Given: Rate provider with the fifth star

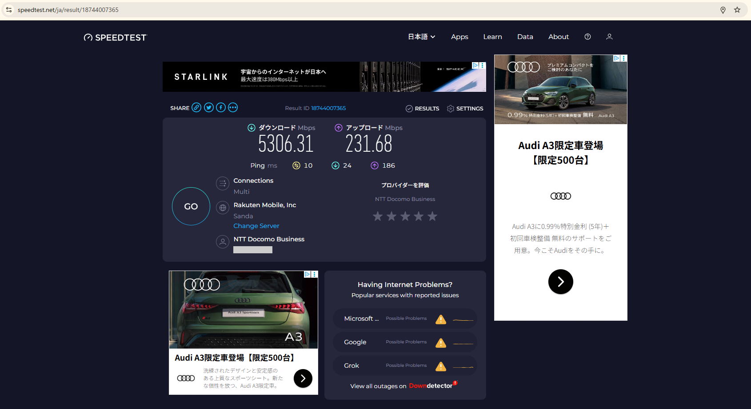Looking at the screenshot, I should [x=432, y=216].
